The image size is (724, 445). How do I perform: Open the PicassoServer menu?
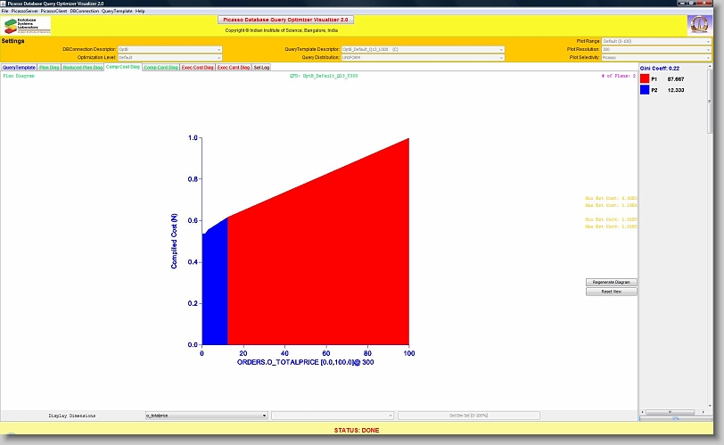(x=24, y=11)
